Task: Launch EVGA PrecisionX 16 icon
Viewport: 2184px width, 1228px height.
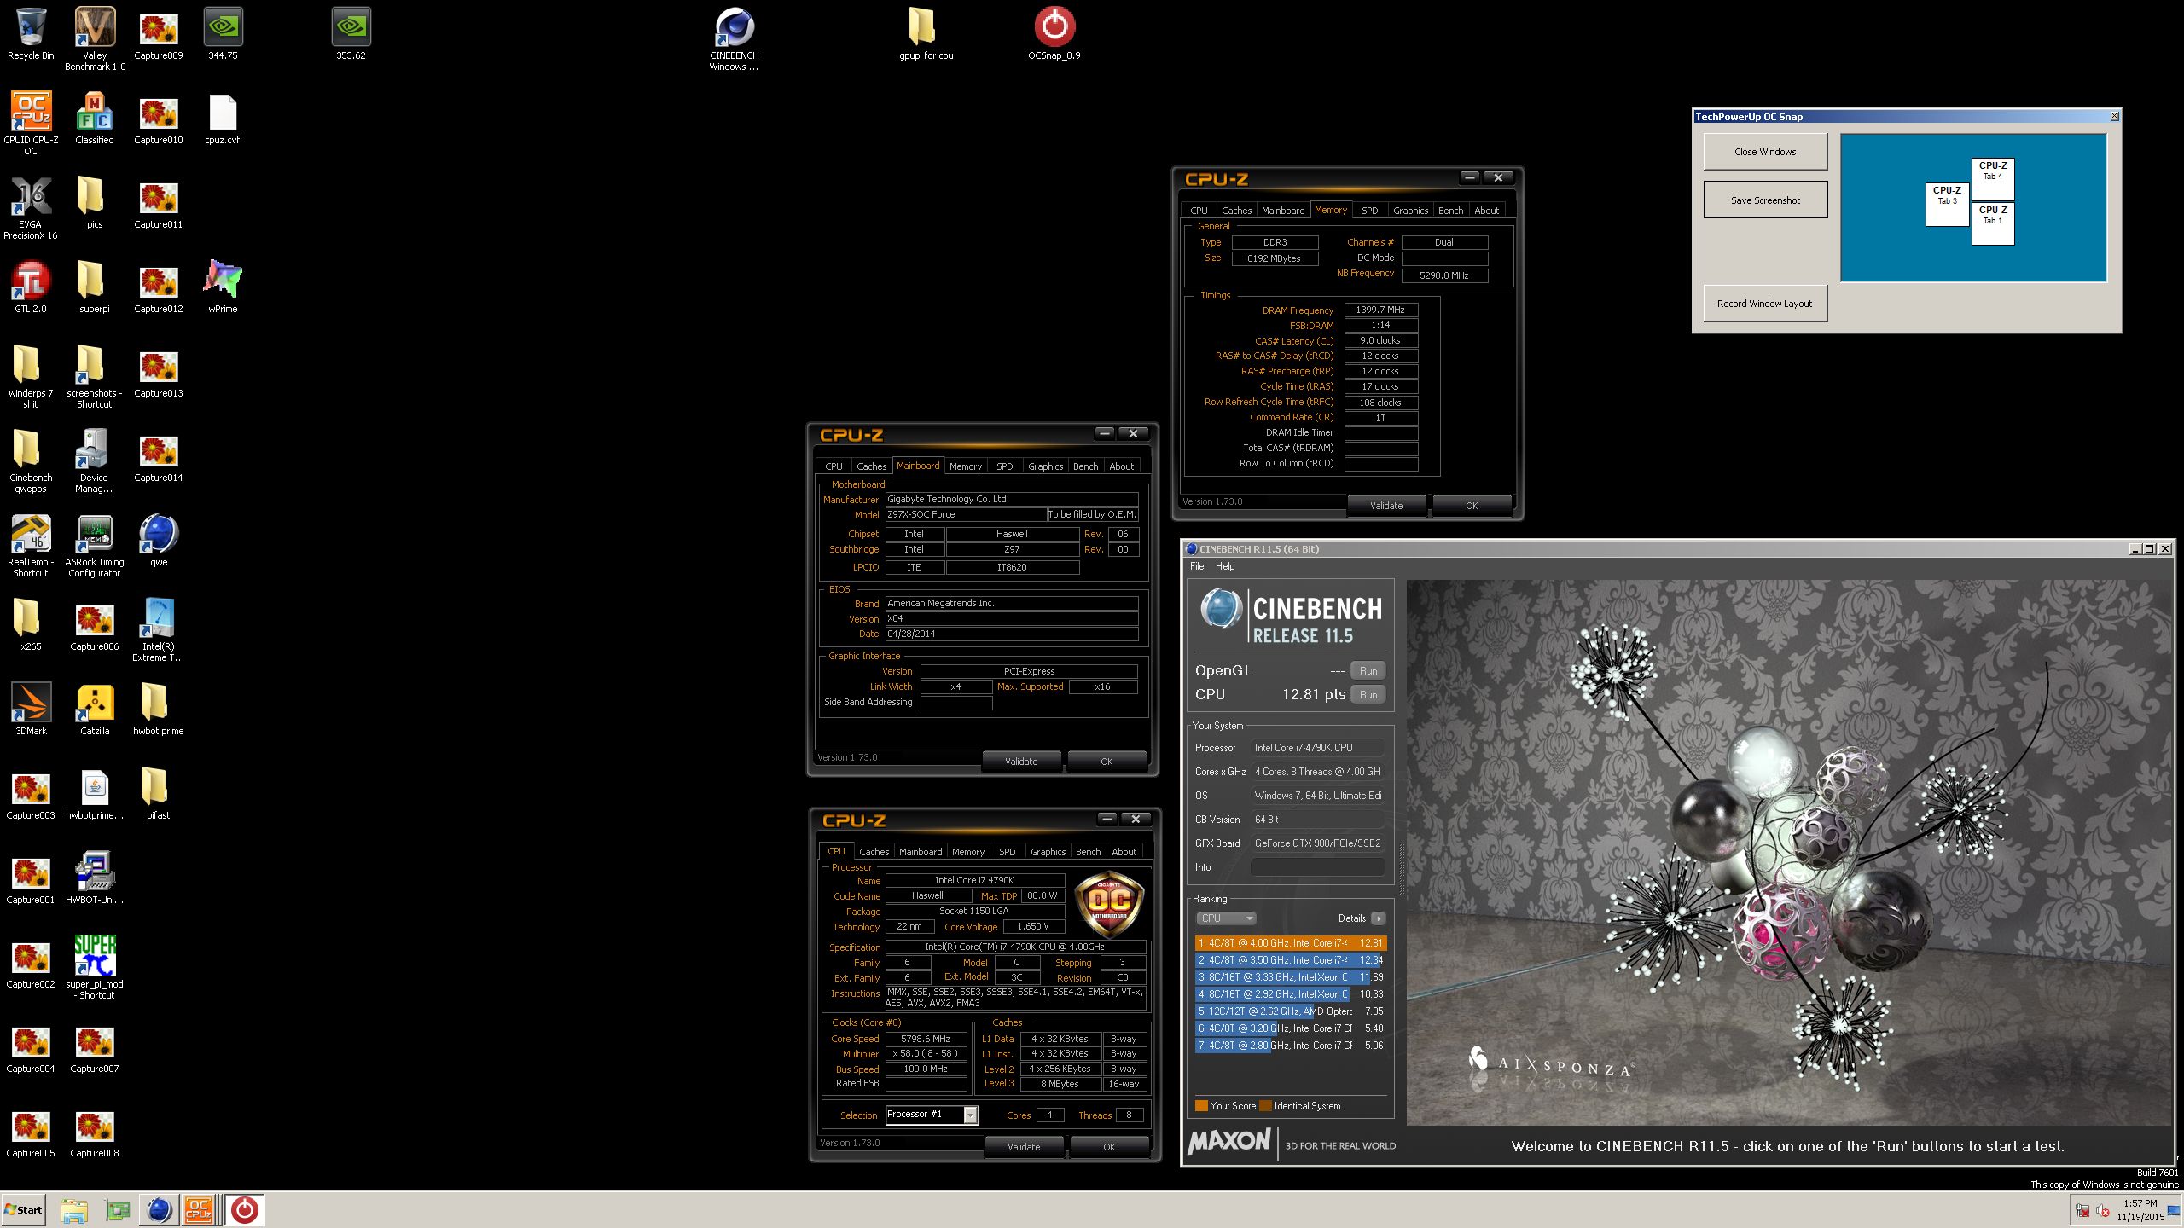Action: click(x=31, y=208)
